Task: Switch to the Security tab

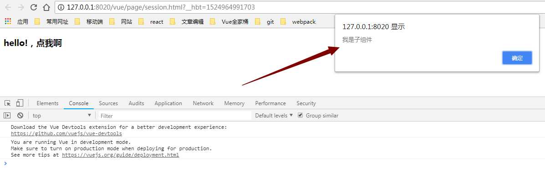Action: 306,103
